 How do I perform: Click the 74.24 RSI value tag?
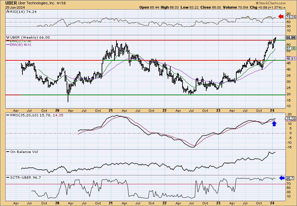click(x=291, y=17)
